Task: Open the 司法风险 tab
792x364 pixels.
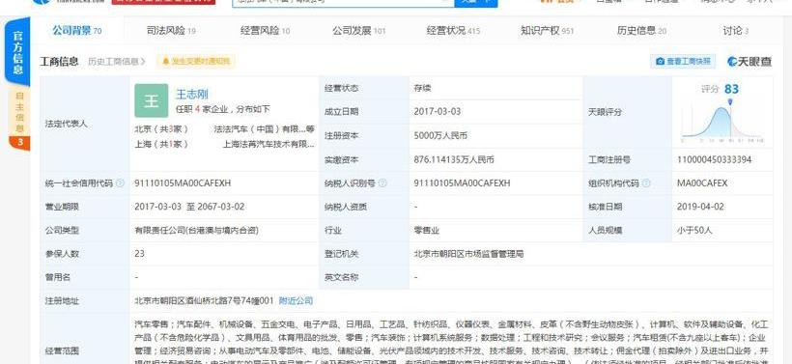Action: pos(172,31)
